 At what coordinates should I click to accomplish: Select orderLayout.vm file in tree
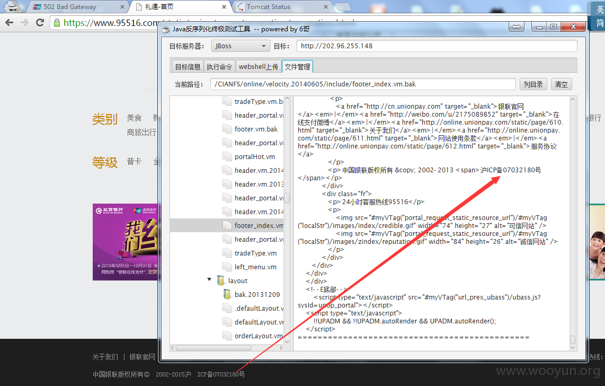259,336
